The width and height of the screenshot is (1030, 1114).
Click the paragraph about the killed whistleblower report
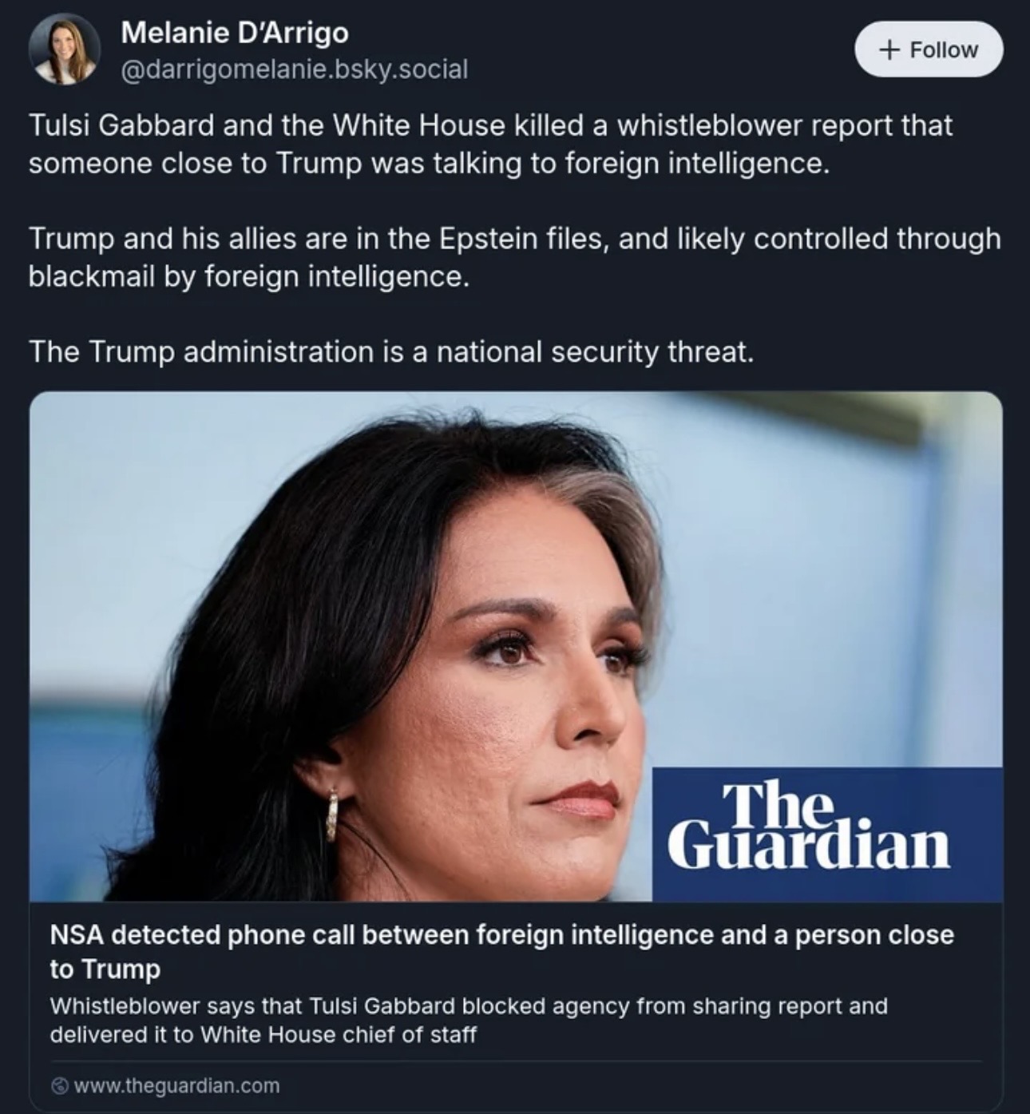(490, 145)
